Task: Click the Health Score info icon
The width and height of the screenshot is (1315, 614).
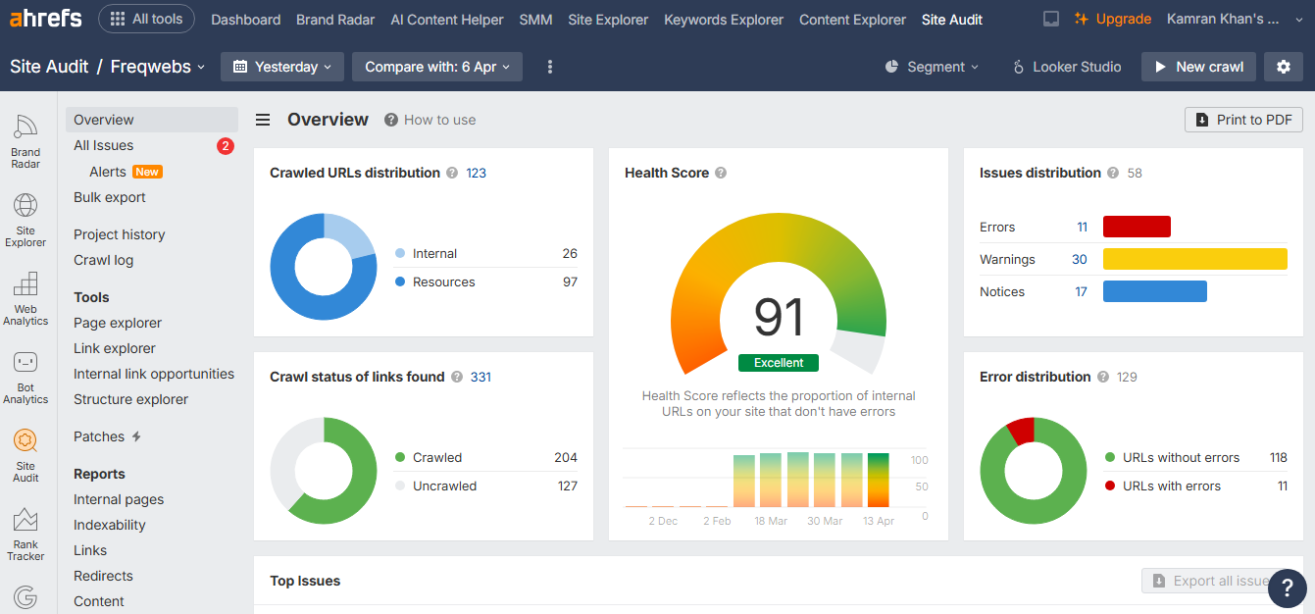Action: click(721, 173)
